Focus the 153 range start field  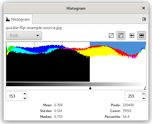(15, 96)
